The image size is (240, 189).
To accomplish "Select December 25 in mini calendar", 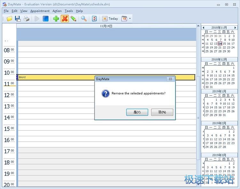I will 215,83.
